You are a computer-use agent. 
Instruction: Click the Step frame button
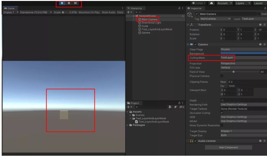(75, 3)
